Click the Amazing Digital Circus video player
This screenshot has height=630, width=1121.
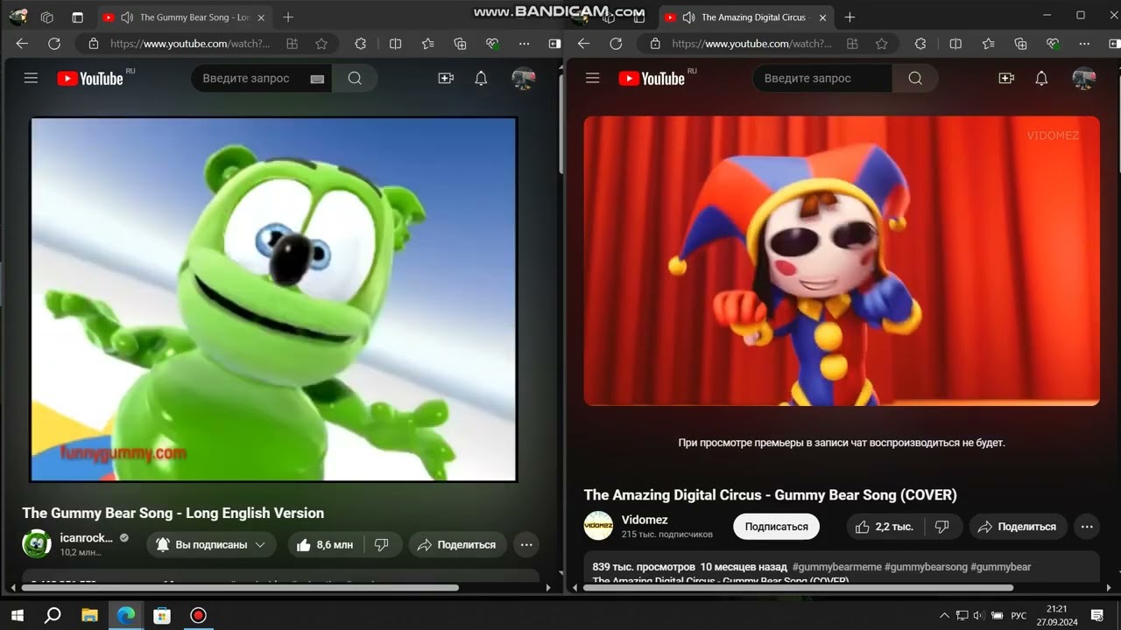pos(842,261)
